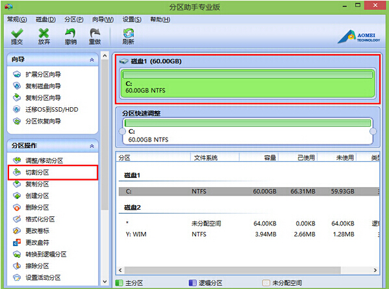Open the 分区恢复向导 icon

[x=17, y=121]
